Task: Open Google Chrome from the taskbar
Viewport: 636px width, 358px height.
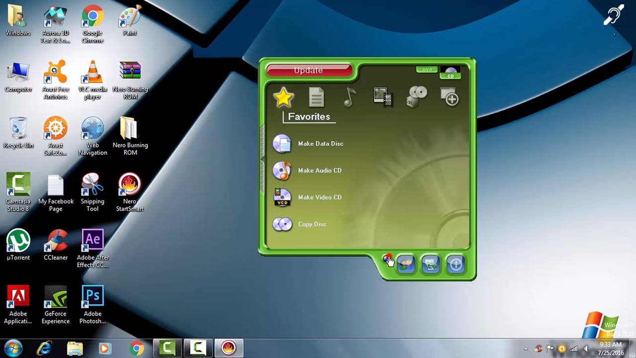Action: click(136, 348)
